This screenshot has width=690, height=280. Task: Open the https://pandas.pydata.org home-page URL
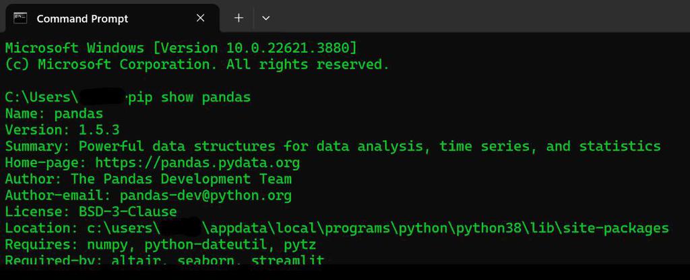197,163
